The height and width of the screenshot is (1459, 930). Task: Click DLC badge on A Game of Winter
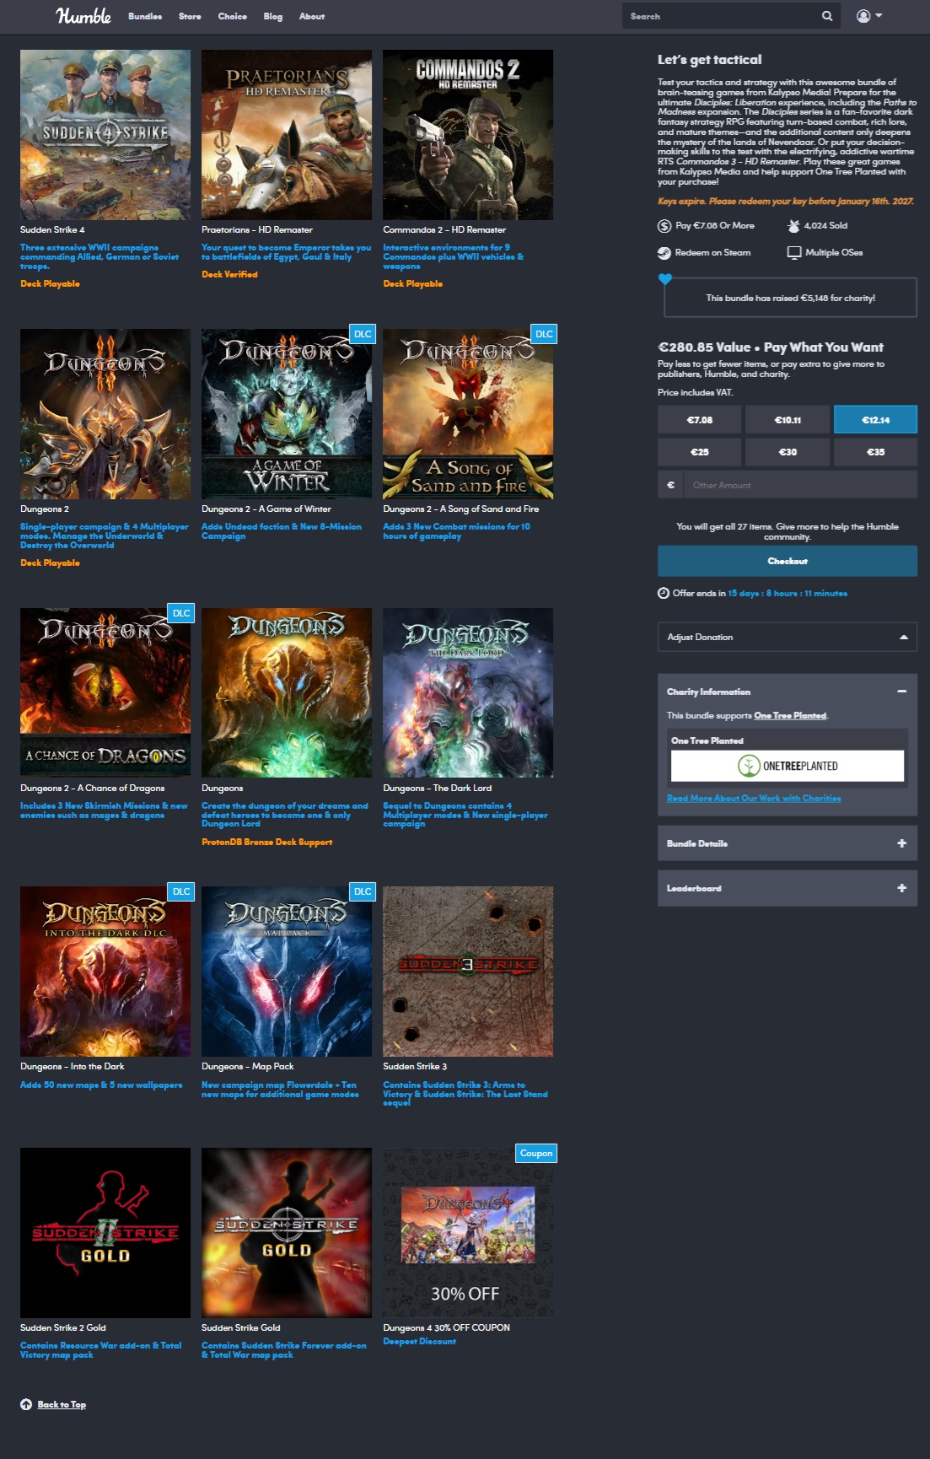(363, 334)
